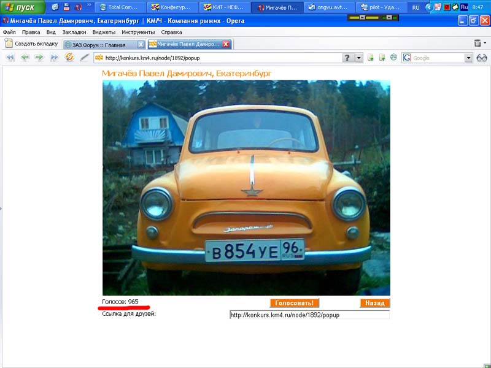Open the Справка menu
The height and width of the screenshot is (368, 491).
coord(171,33)
